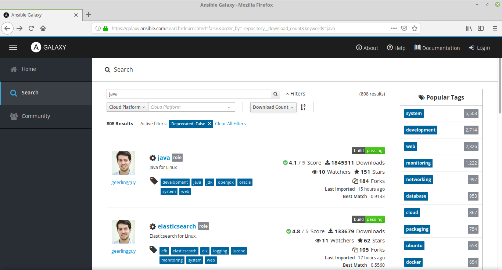502x270 pixels.
Task: Click the tag icon in java result
Action: click(154, 181)
